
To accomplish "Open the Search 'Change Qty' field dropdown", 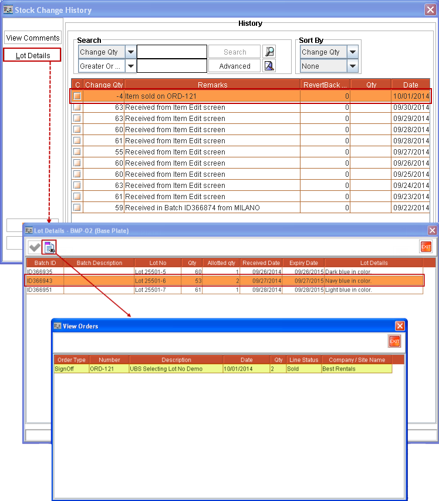I will click(130, 52).
